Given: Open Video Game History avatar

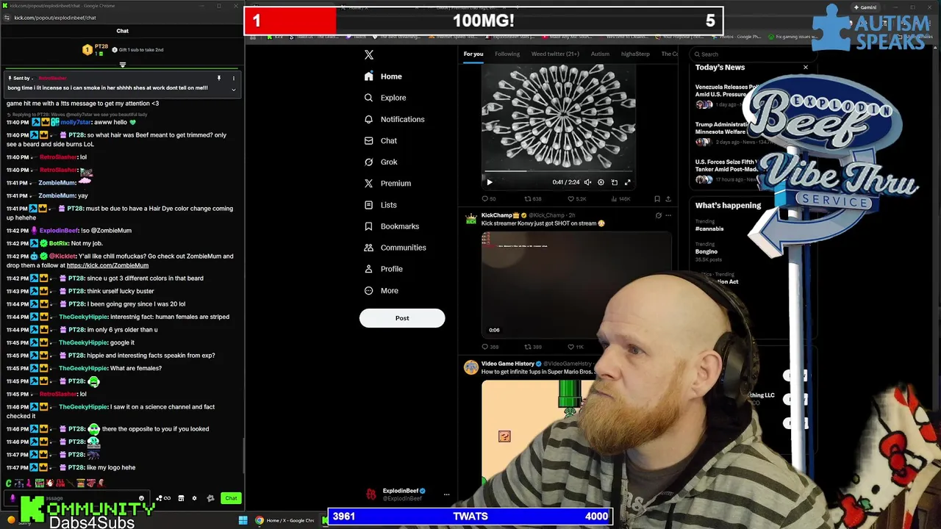Looking at the screenshot, I should [471, 368].
